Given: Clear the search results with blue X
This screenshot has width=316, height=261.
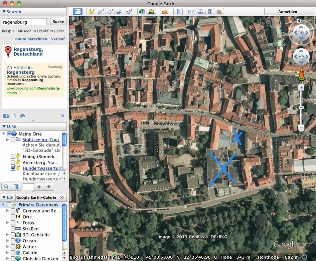Looking at the screenshot, I should pos(63,116).
